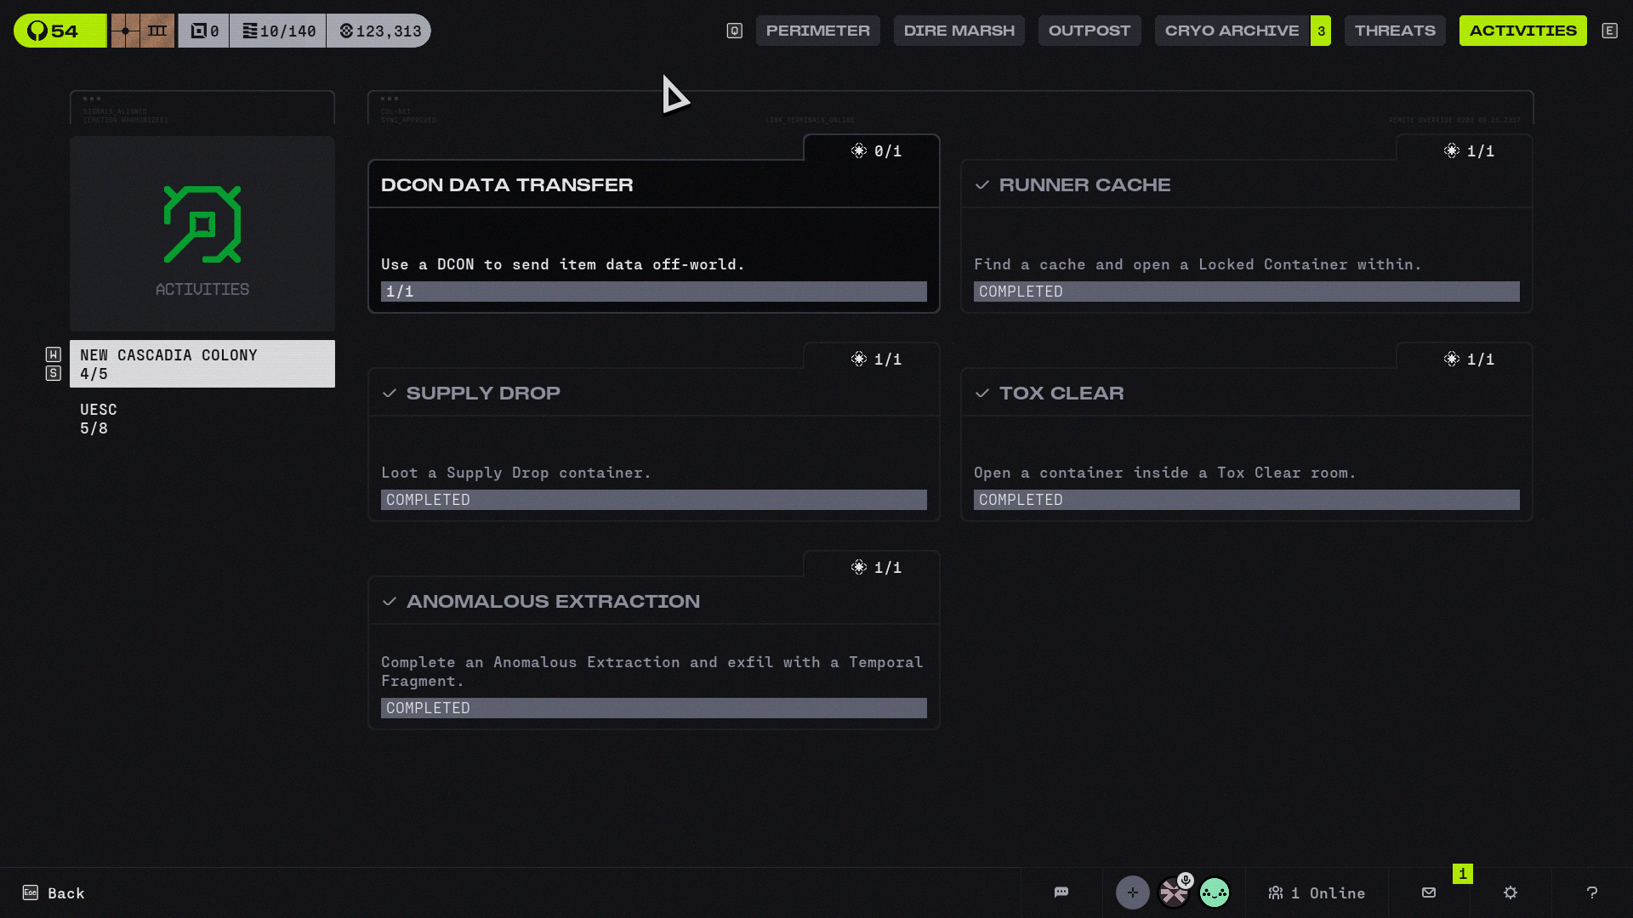Screen dimensions: 1633x918
Task: Click the vault capacity 10/140 indicator
Action: tap(278, 31)
